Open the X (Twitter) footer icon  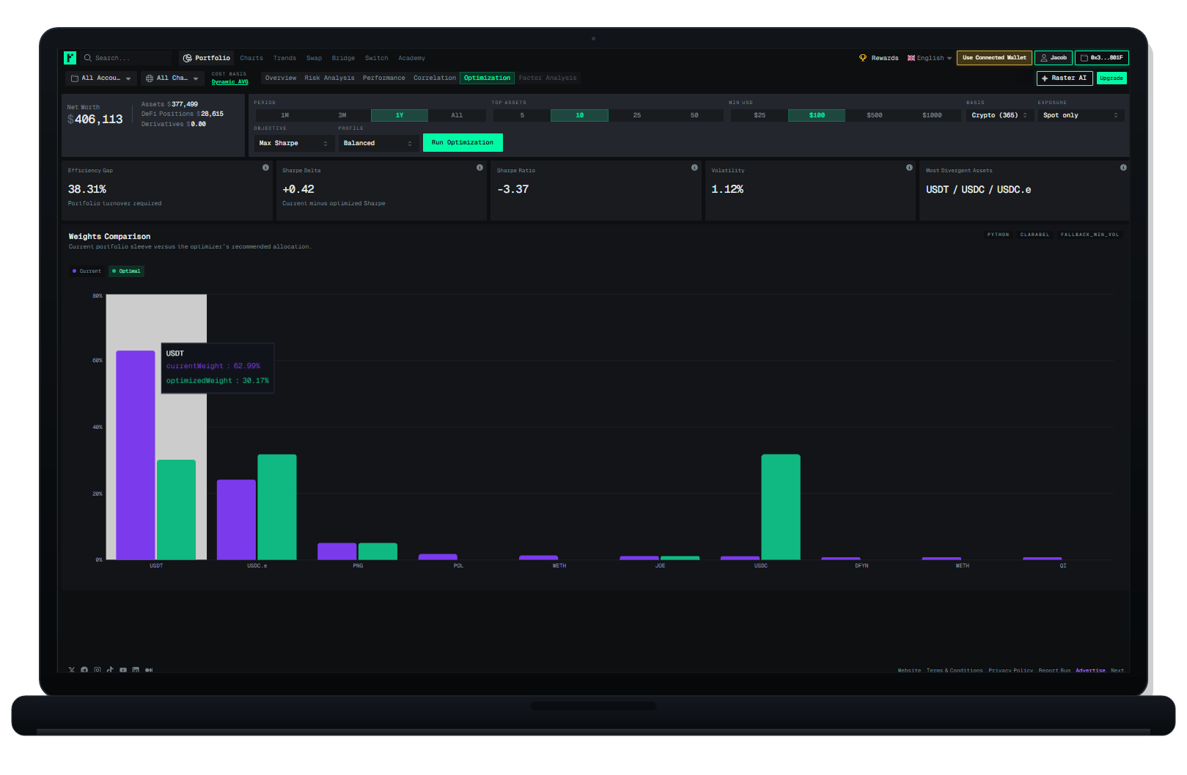[x=72, y=669]
